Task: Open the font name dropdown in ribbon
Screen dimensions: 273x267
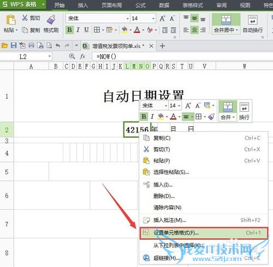Action: 128,19
